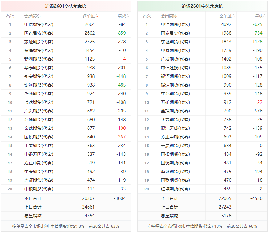Click 中信期货(代客) in short table
Screen dimensions: 269x233
click(x=175, y=24)
